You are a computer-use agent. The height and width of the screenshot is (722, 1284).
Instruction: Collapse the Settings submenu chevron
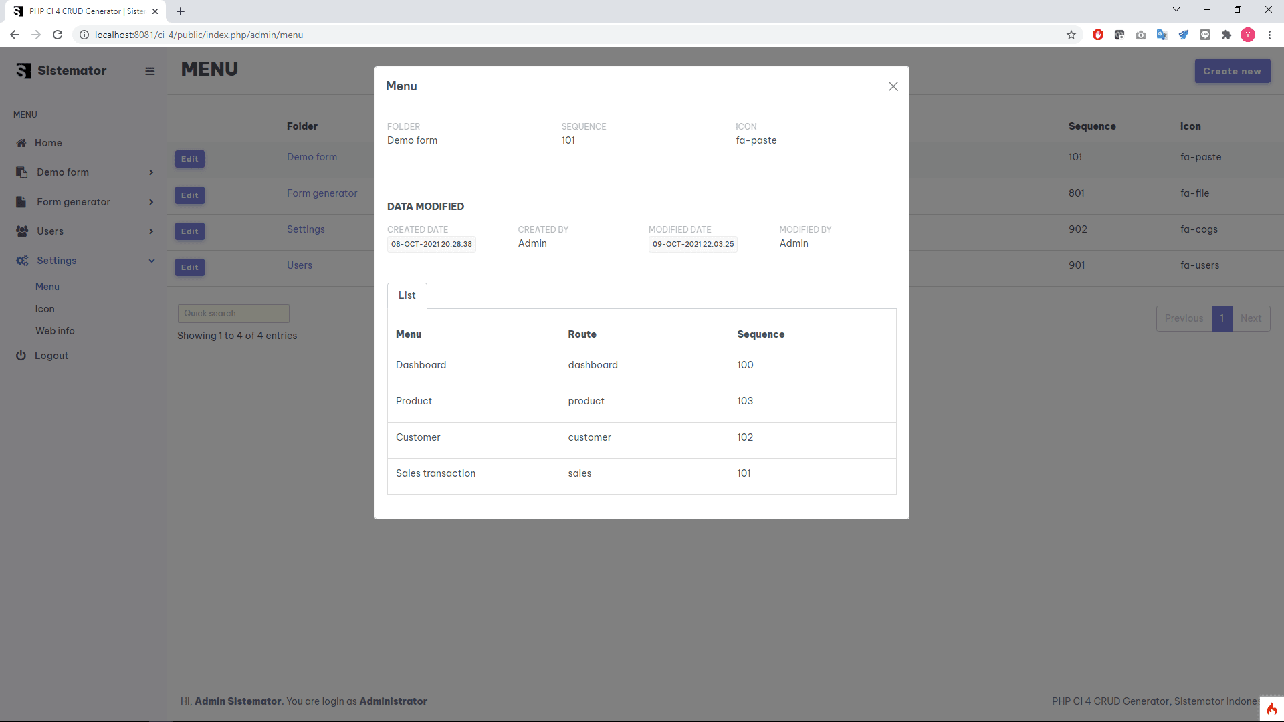(x=151, y=261)
